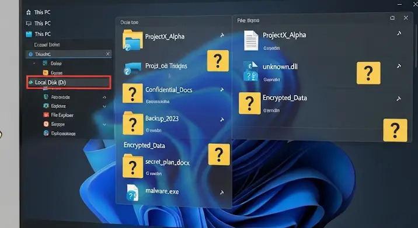
Task: Click the Encrypted_Data section heading in left pane
Action: pos(144,145)
